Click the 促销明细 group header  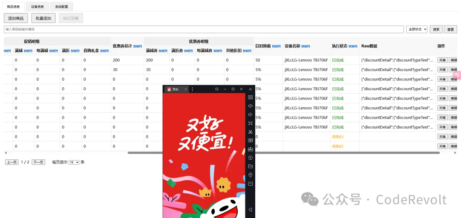click(x=32, y=42)
